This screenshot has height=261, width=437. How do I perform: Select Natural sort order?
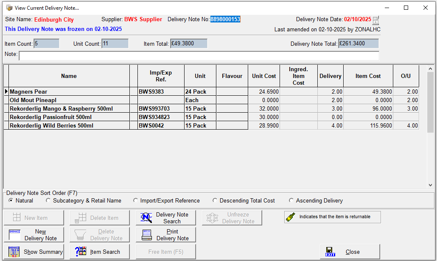tap(11, 200)
